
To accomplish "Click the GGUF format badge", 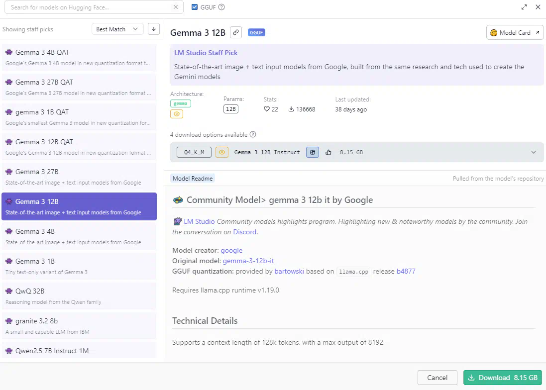I will pyautogui.click(x=256, y=32).
